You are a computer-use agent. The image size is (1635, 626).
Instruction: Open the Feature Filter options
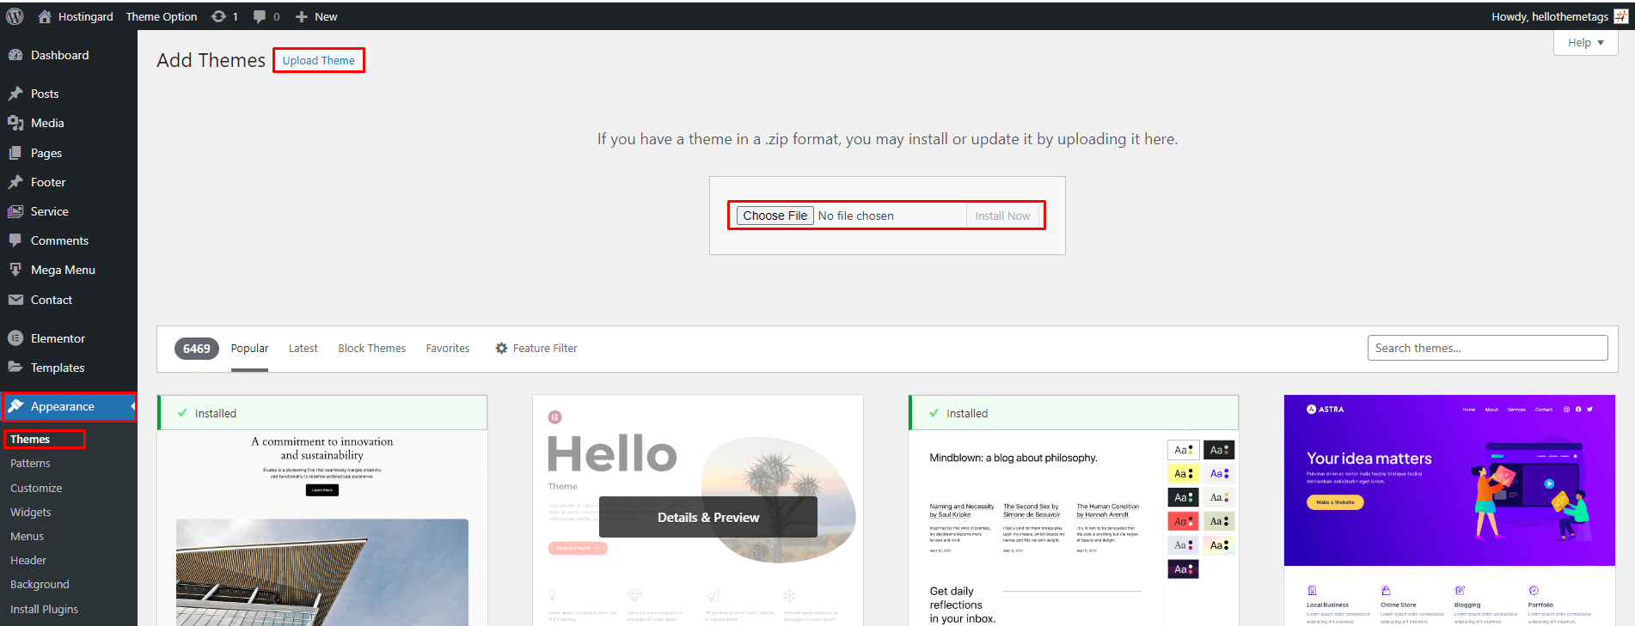[536, 348]
